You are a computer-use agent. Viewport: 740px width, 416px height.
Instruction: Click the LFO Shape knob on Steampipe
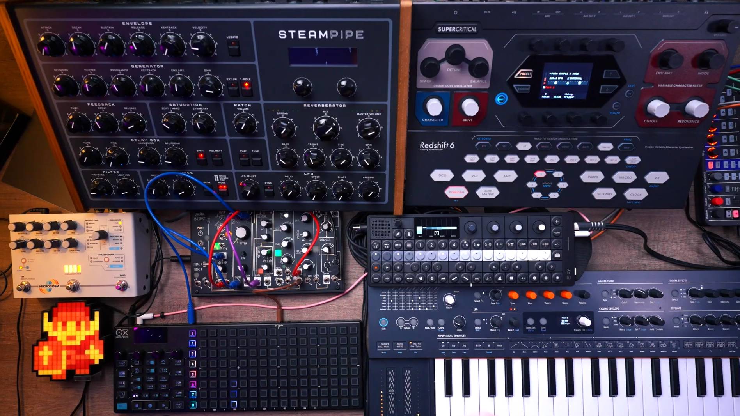tap(342, 190)
